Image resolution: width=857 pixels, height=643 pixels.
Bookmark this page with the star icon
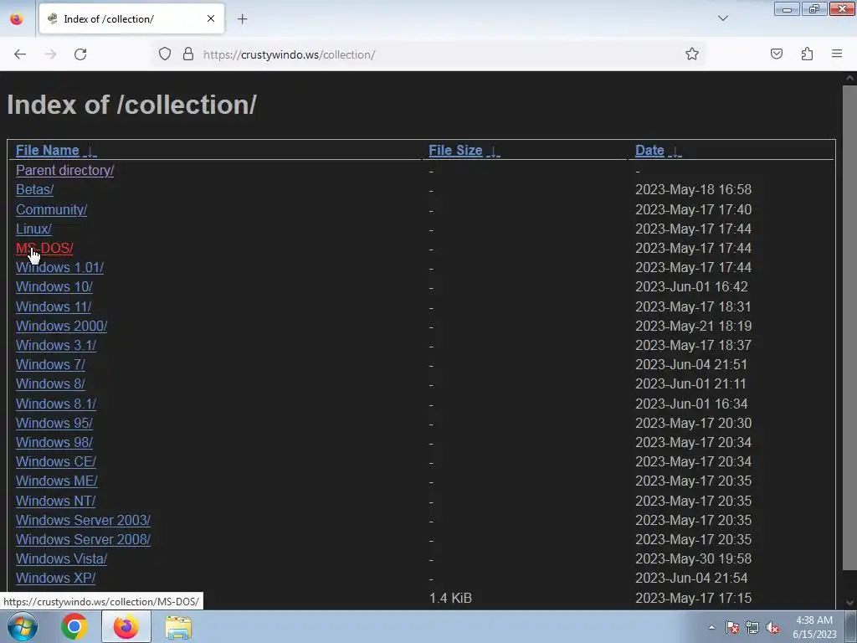(x=692, y=54)
